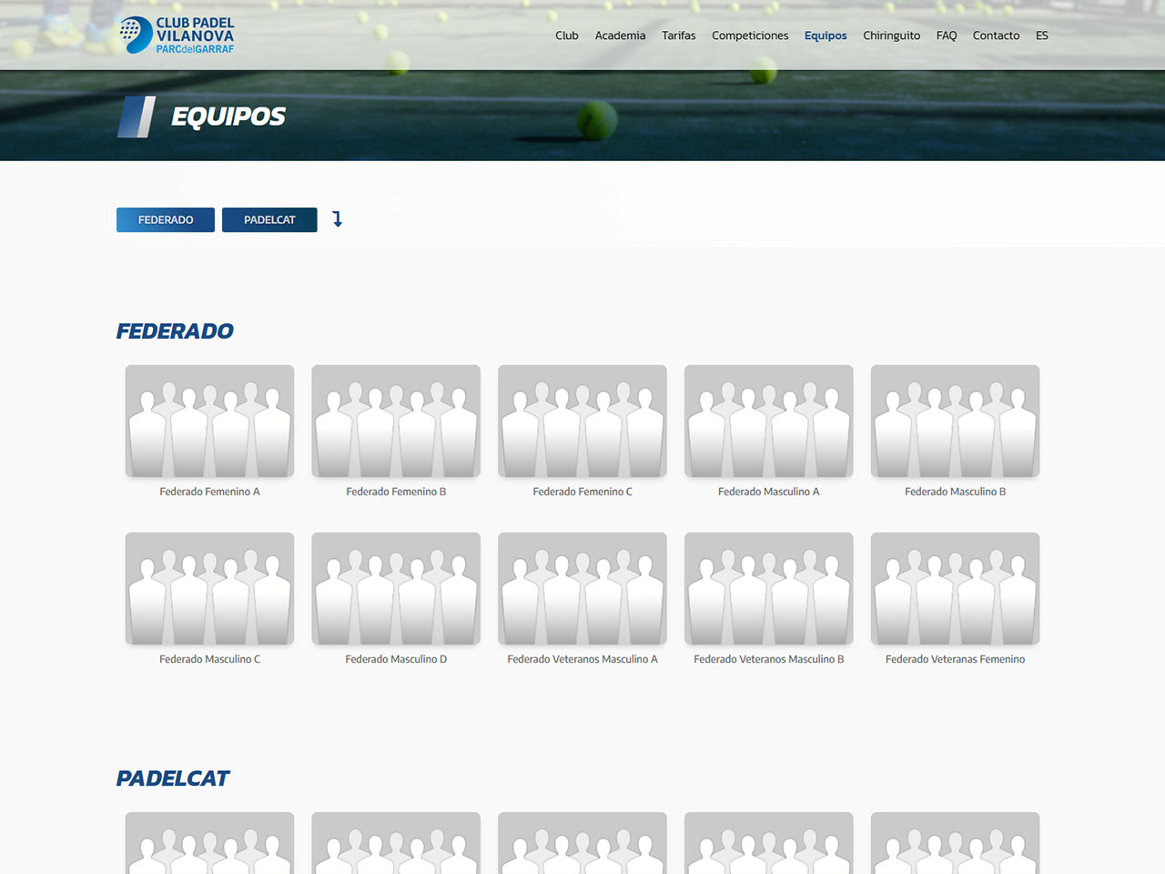View the Federado Veteranos Masculino A thumbnail
This screenshot has height=874, width=1165.
(582, 589)
